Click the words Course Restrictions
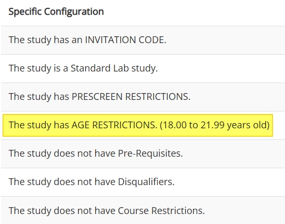The width and height of the screenshot is (285, 224). tap(161, 211)
